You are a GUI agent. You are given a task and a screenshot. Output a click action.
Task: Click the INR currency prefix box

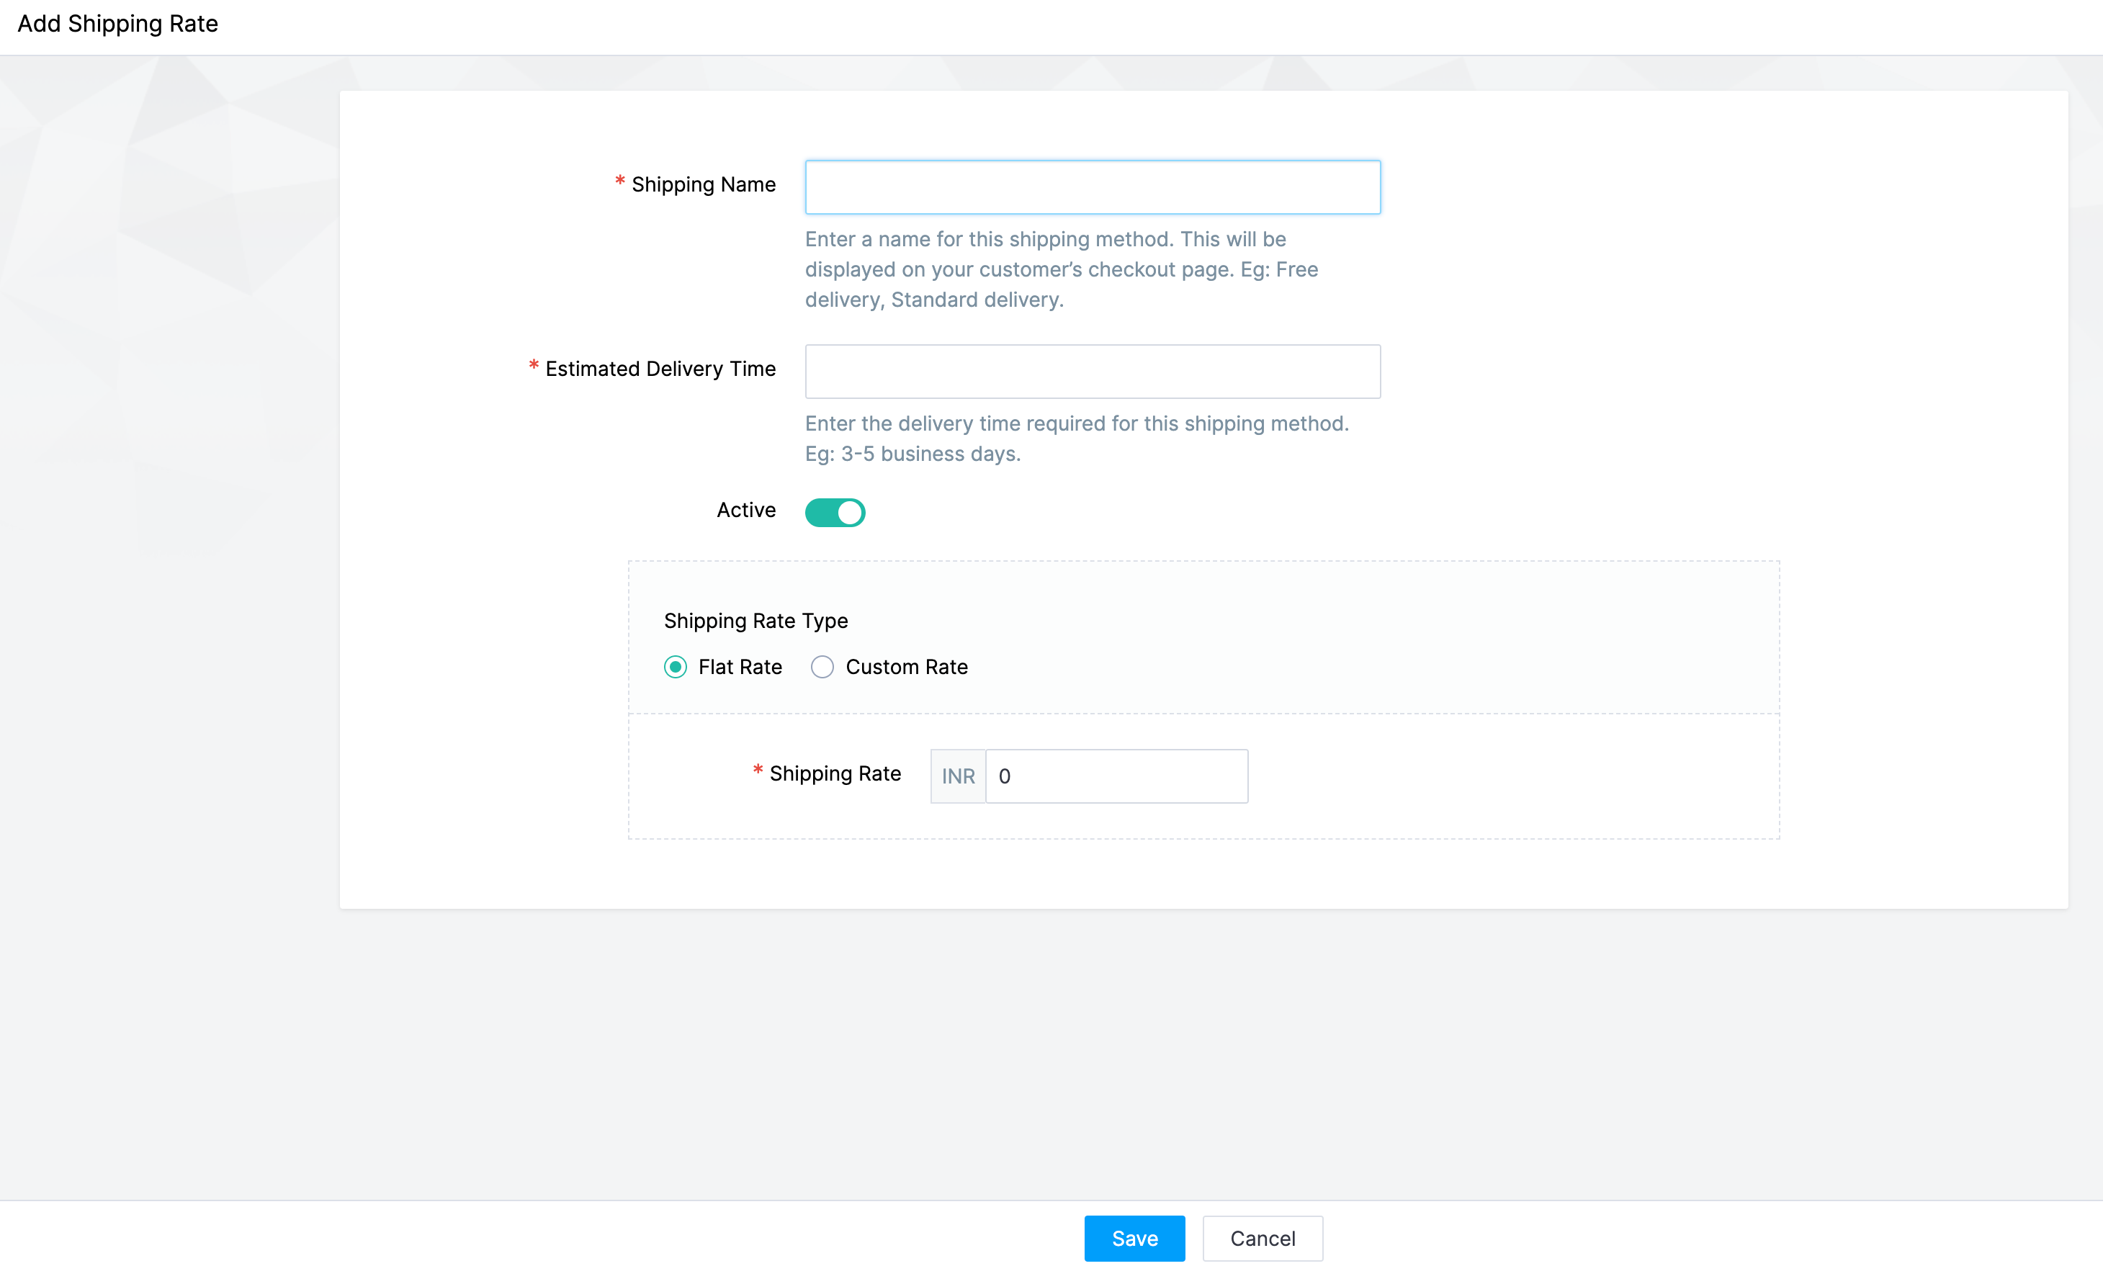957,776
